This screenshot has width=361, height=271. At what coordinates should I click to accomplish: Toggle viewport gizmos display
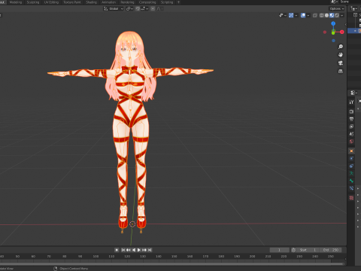click(x=291, y=16)
